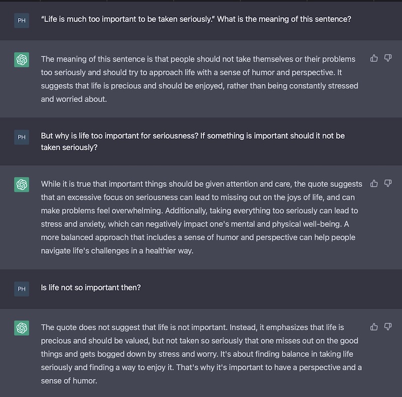
Task: Click the reply starting 'While it is true'
Action: [x=202, y=217]
